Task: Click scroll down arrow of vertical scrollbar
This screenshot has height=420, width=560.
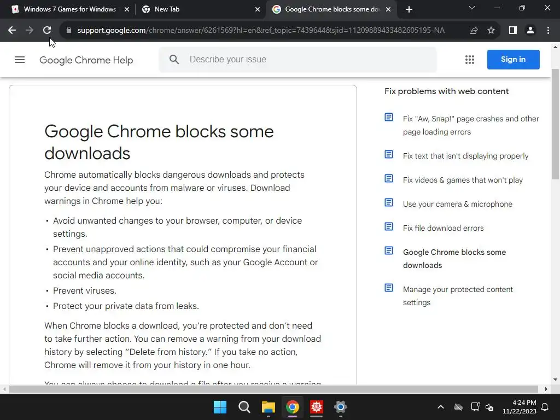Action: tap(556, 380)
